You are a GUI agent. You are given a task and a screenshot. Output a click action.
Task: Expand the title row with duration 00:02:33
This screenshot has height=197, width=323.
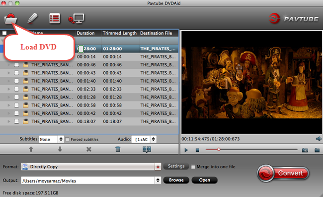point(9,89)
